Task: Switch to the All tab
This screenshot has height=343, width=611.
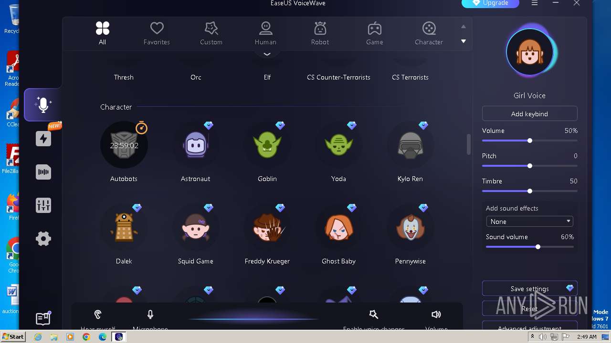Action: 102,33
